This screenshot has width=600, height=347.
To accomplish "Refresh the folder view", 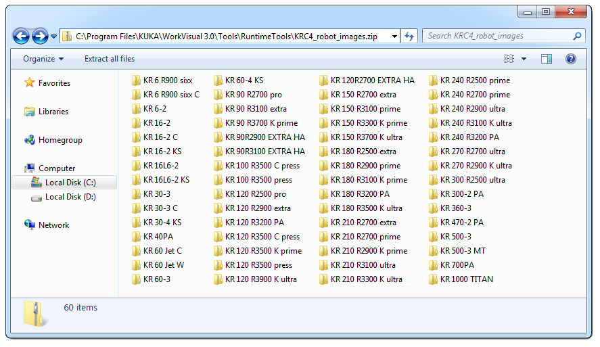I will (x=409, y=37).
